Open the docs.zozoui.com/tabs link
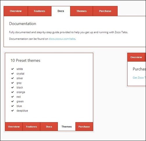Viewport: 146px width, 141px height. click(x=62, y=39)
